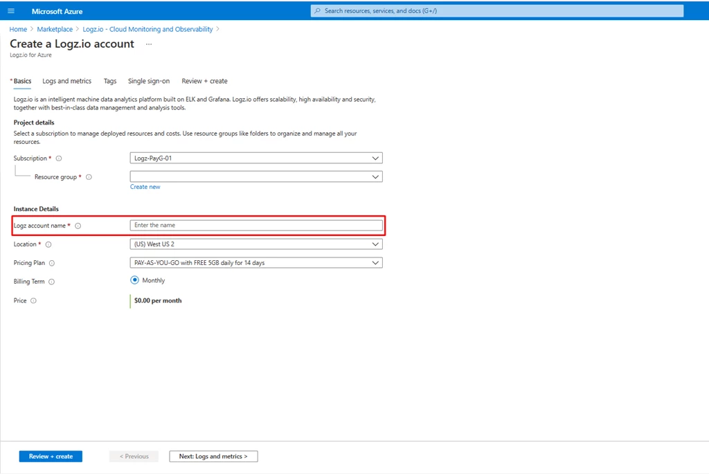Open the Review + create tab

[204, 81]
